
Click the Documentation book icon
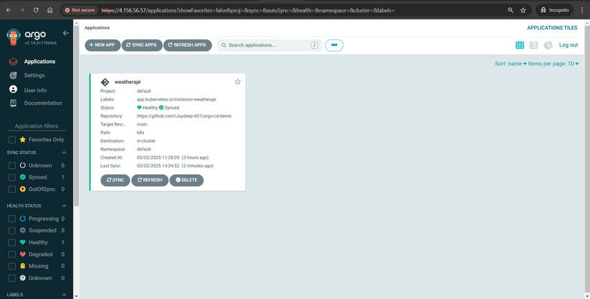[13, 103]
